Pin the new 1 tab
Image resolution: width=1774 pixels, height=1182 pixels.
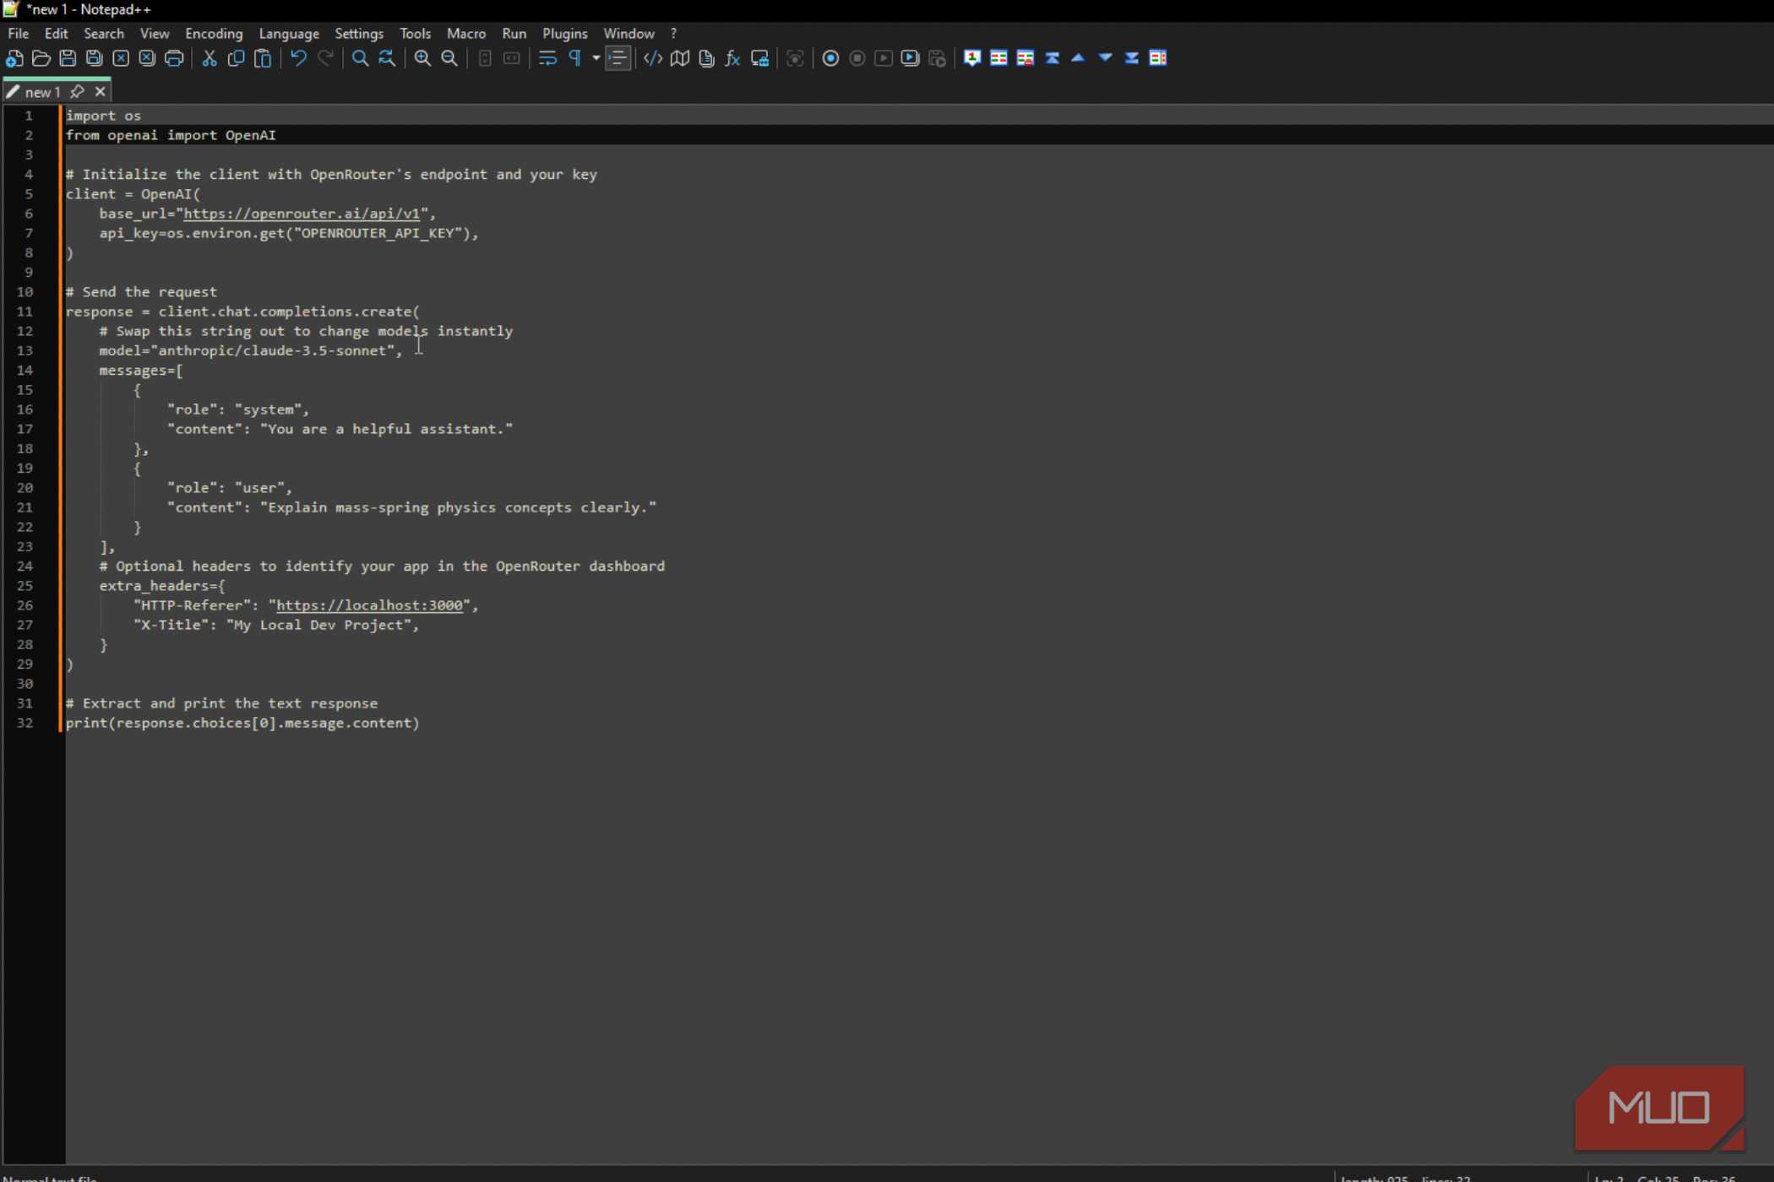77,91
